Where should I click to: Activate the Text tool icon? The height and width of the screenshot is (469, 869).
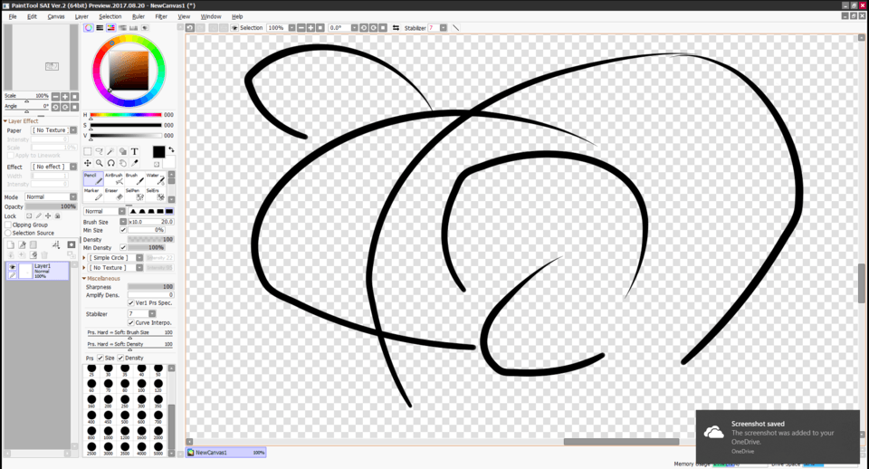click(135, 151)
